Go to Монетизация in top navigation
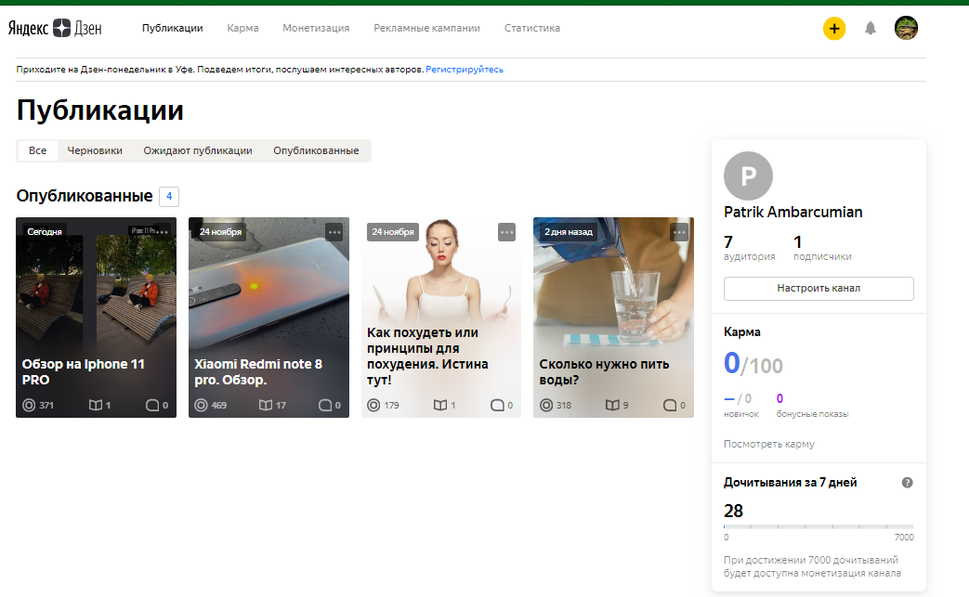The height and width of the screenshot is (597, 969). click(x=316, y=28)
